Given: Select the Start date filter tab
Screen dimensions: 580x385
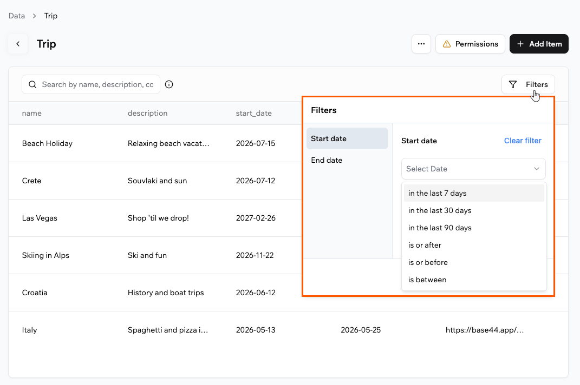Looking at the screenshot, I should (347, 138).
